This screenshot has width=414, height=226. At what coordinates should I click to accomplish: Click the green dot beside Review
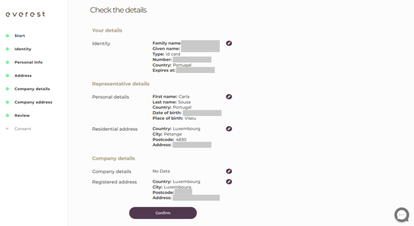click(7, 115)
